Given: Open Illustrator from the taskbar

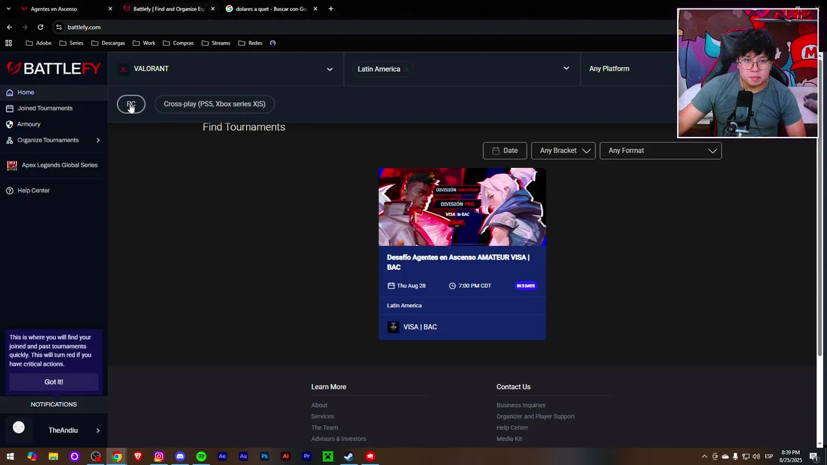Looking at the screenshot, I should point(286,457).
